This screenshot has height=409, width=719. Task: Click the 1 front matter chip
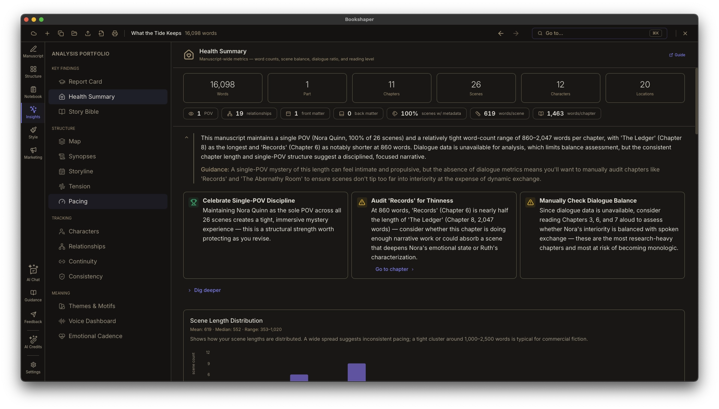tap(305, 114)
